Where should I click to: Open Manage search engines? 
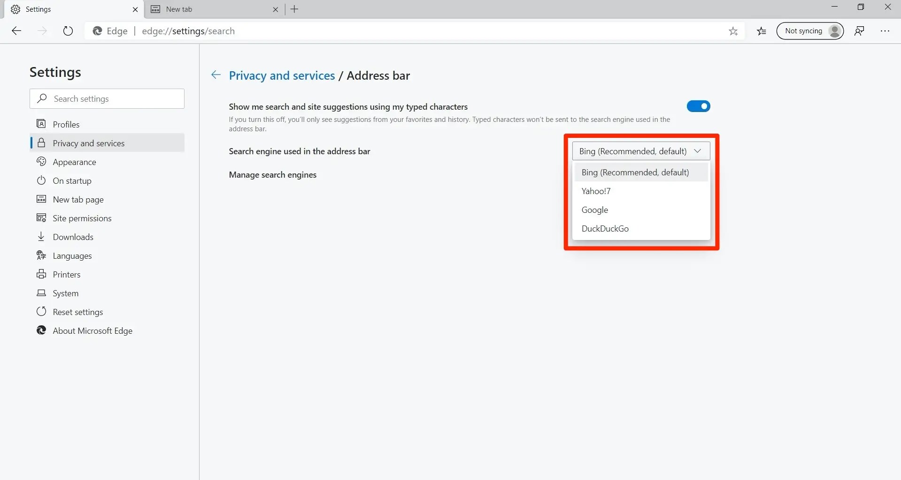coord(272,175)
